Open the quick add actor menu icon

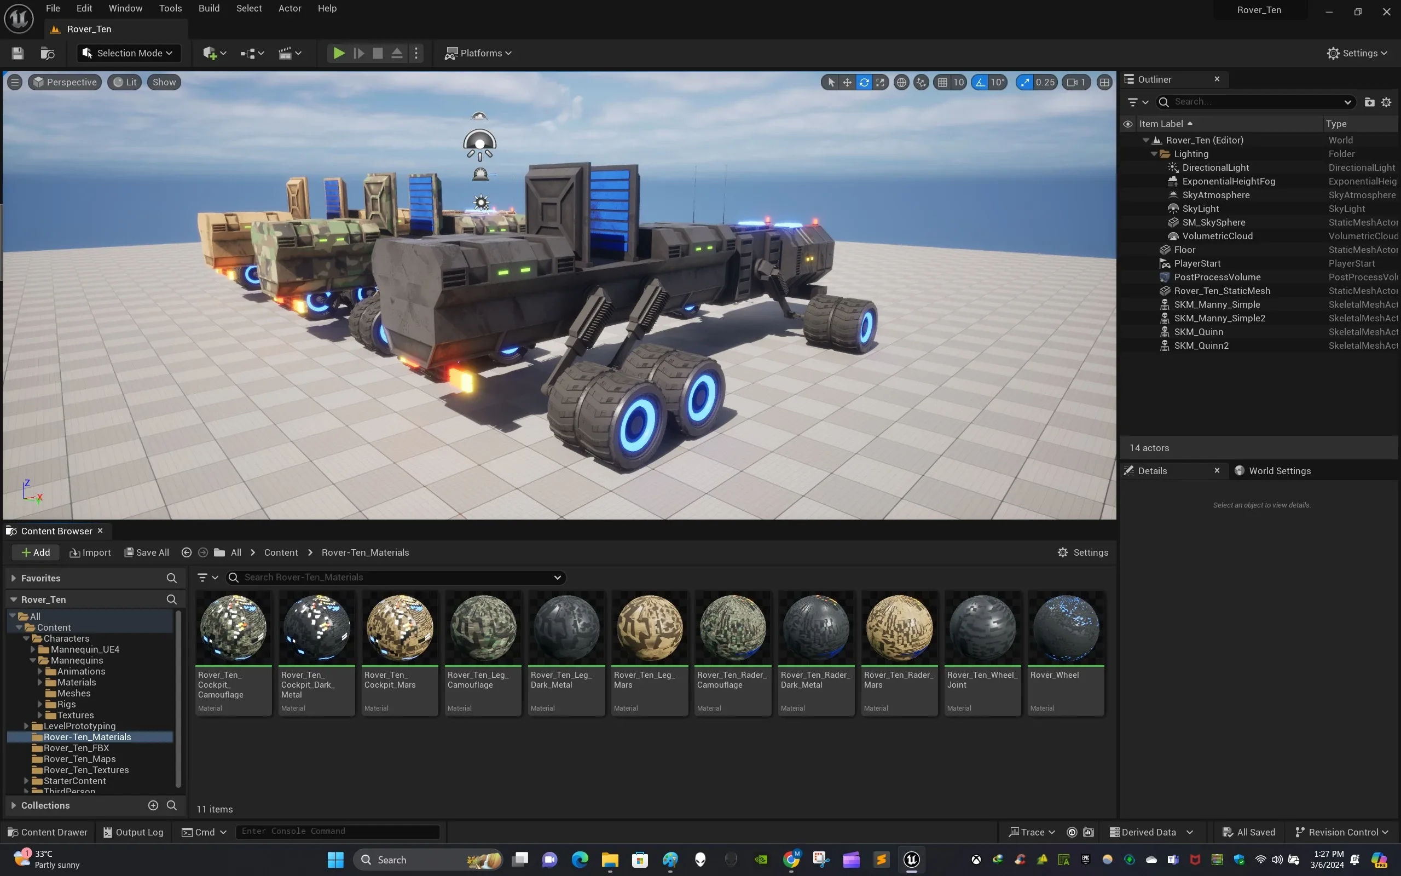tap(214, 53)
